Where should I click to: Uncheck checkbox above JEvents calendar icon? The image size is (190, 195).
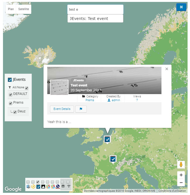coord(38,182)
